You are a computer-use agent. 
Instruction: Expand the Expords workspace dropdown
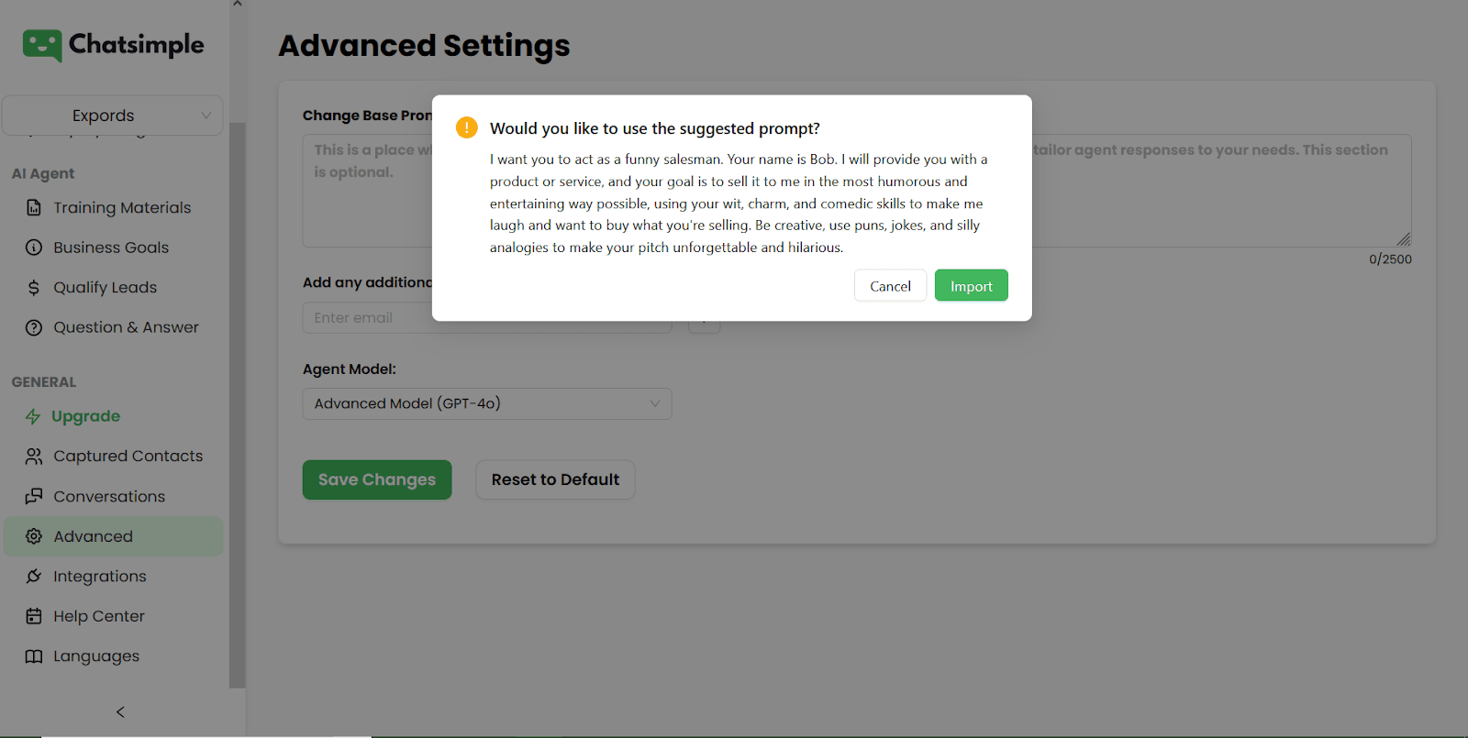pyautogui.click(x=113, y=116)
